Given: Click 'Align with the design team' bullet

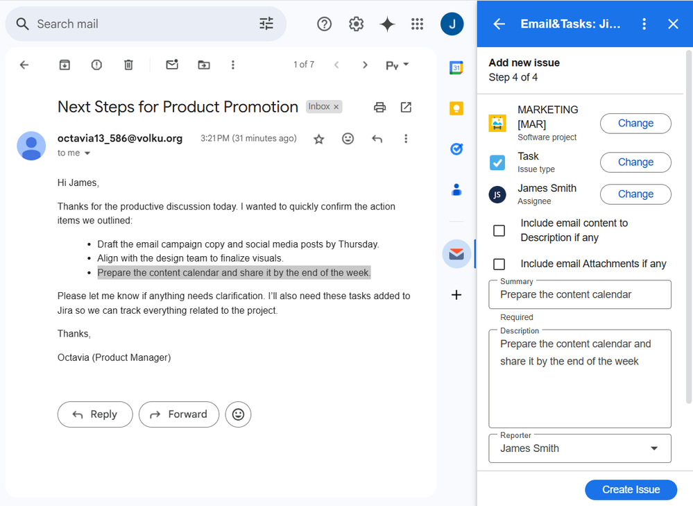Looking at the screenshot, I should click(191, 258).
